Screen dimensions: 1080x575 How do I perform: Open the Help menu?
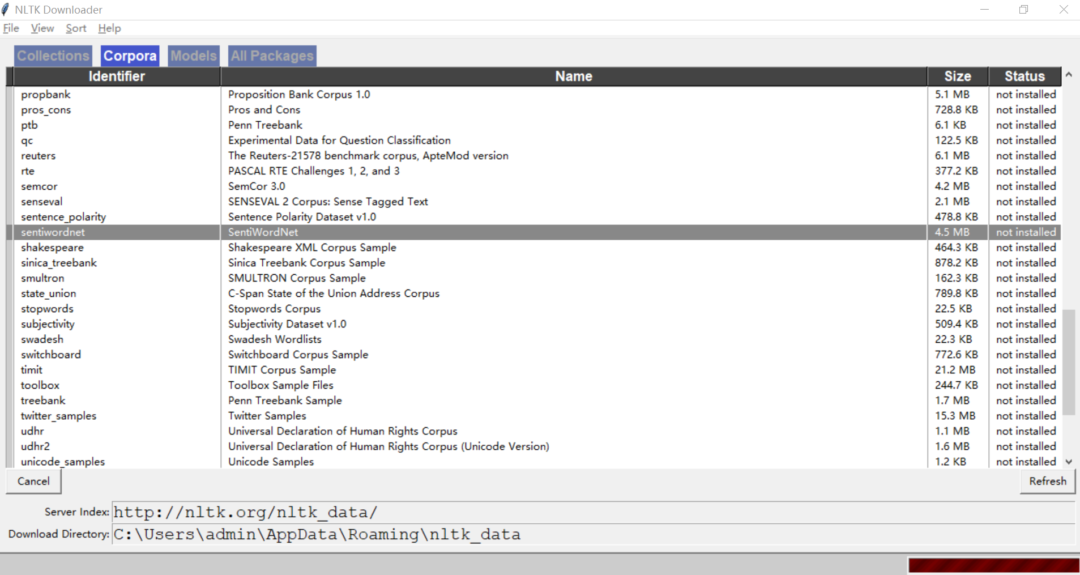tap(109, 28)
